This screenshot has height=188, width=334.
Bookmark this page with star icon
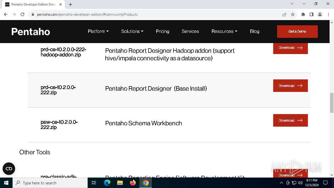click(x=293, y=14)
